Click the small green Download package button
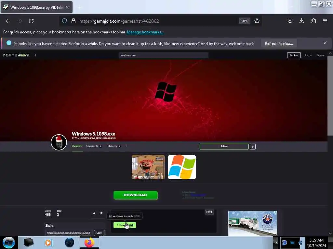Screen dimensions: 333x249 tap(125, 225)
